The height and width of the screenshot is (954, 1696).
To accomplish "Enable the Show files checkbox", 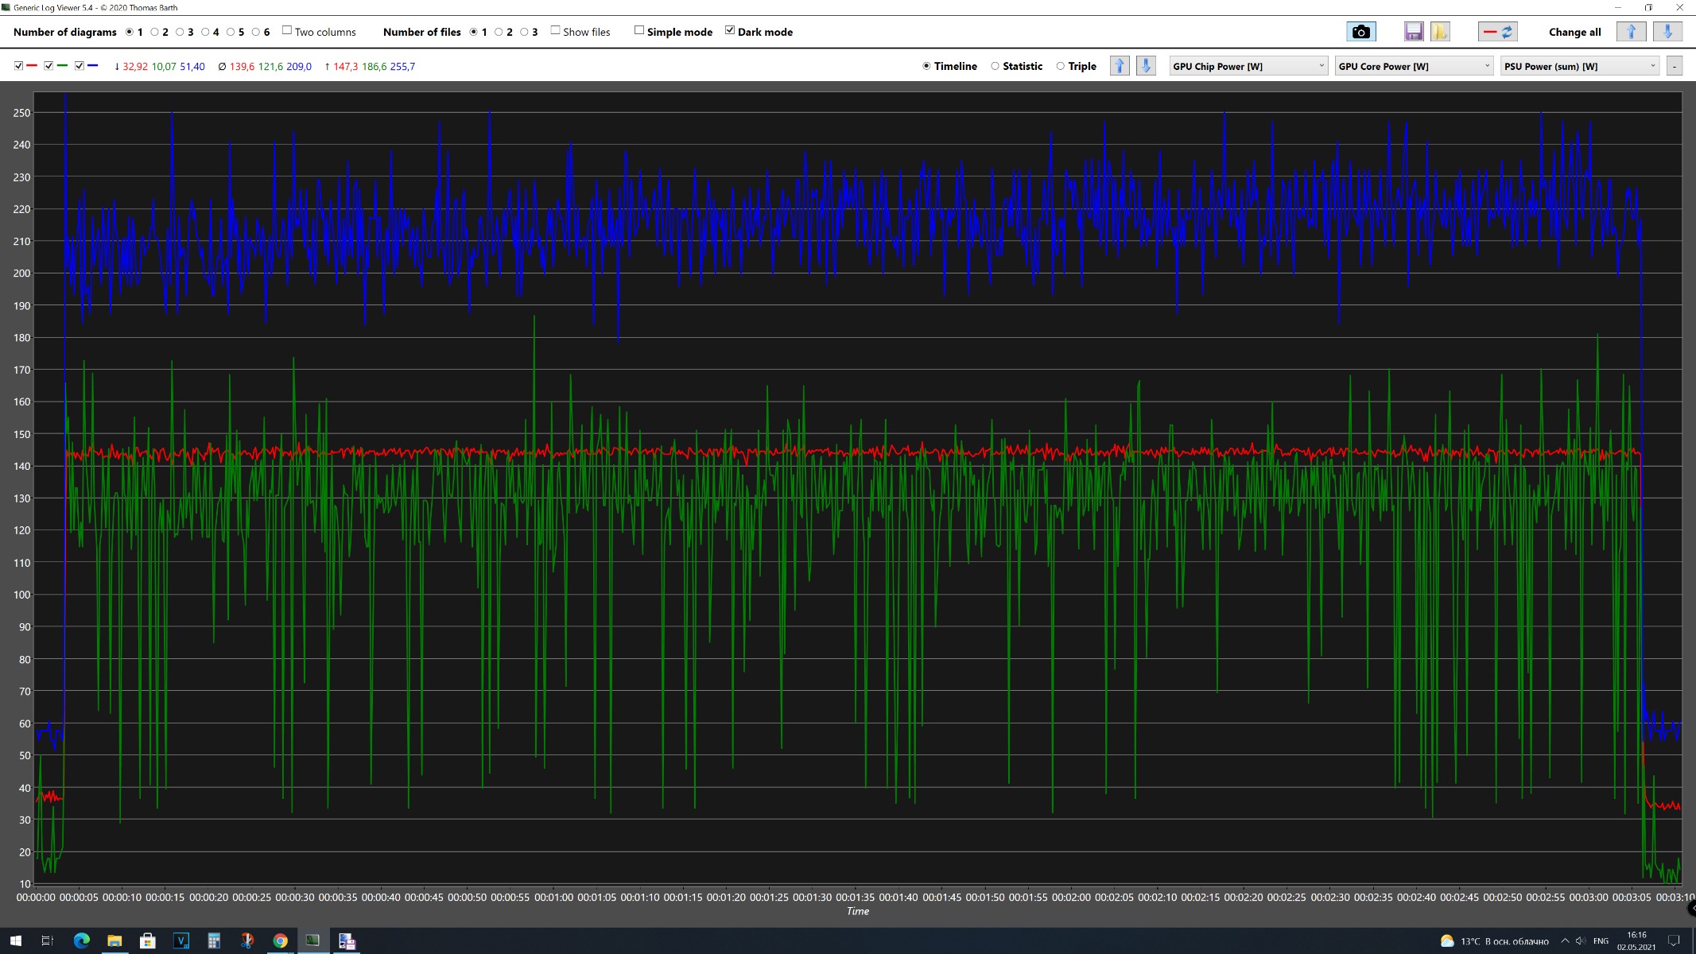I will 555,31.
